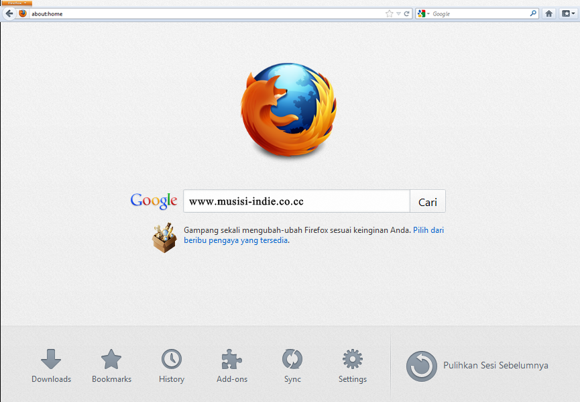Viewport: 580px width, 402px height.
Task: Open the address bar history dropdown arrow
Action: click(x=398, y=13)
